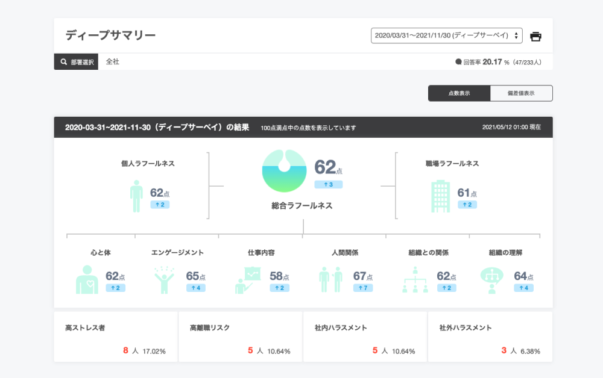
Task: Click the 2021/05/12 01:00 現在 timestamp
Action: [511, 127]
